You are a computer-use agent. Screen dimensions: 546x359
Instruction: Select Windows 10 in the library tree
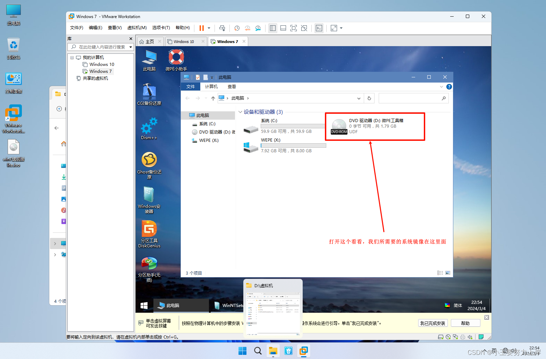point(98,65)
